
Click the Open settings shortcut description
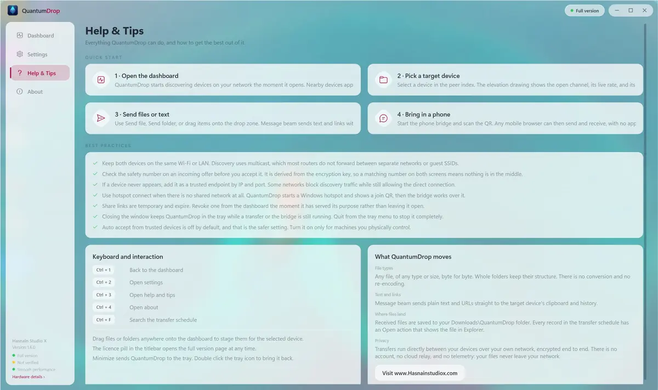click(x=146, y=282)
